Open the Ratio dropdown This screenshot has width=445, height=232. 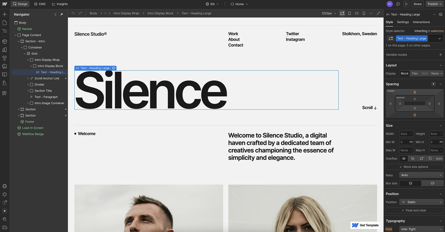pos(421,175)
